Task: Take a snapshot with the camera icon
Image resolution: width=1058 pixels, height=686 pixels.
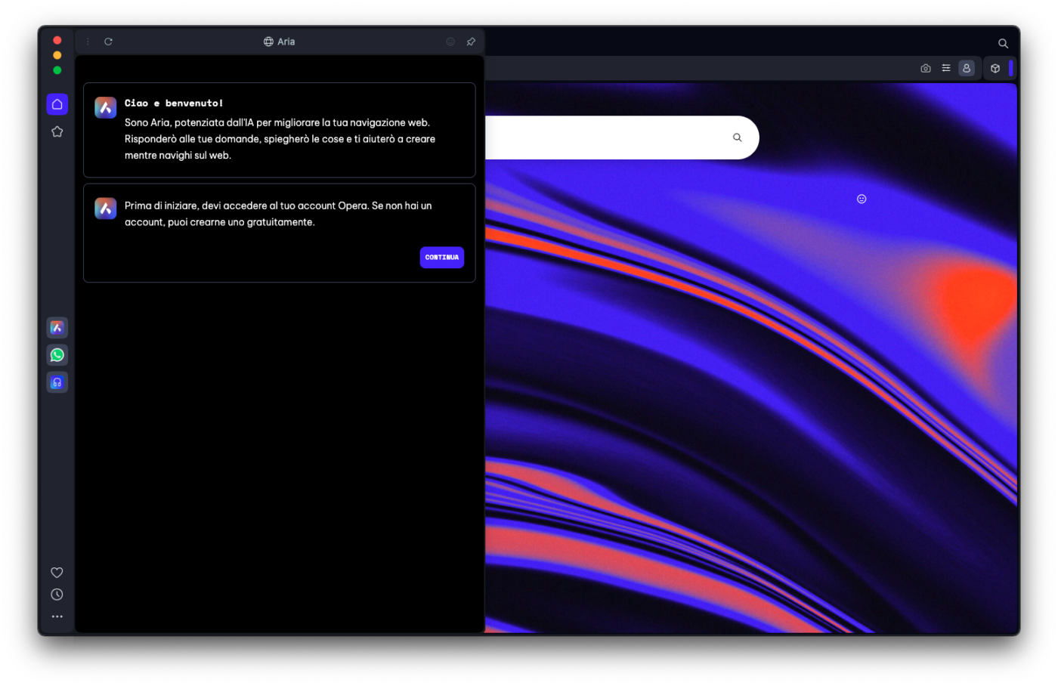Action: (926, 68)
